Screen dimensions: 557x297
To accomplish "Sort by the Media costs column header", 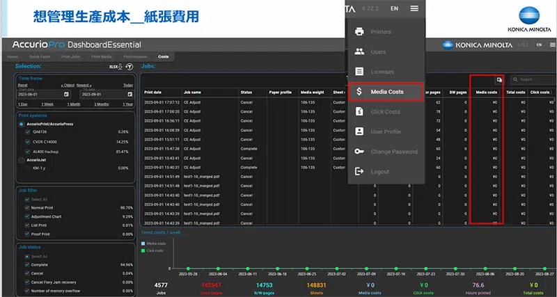I will [x=486, y=93].
